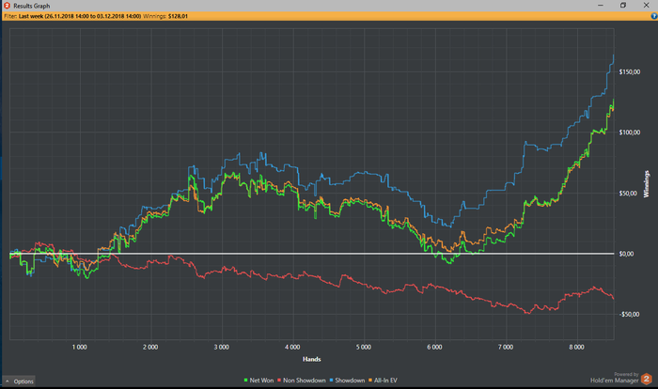Click the Powered by Hold'em Manager text
The height and width of the screenshot is (389, 658).
pyautogui.click(x=615, y=378)
